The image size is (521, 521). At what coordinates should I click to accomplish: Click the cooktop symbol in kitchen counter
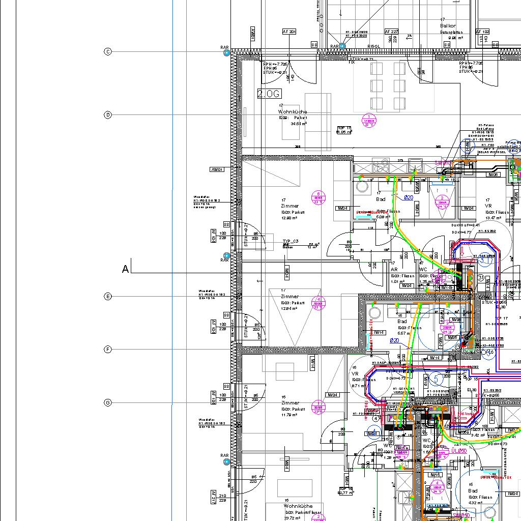coord(381,165)
